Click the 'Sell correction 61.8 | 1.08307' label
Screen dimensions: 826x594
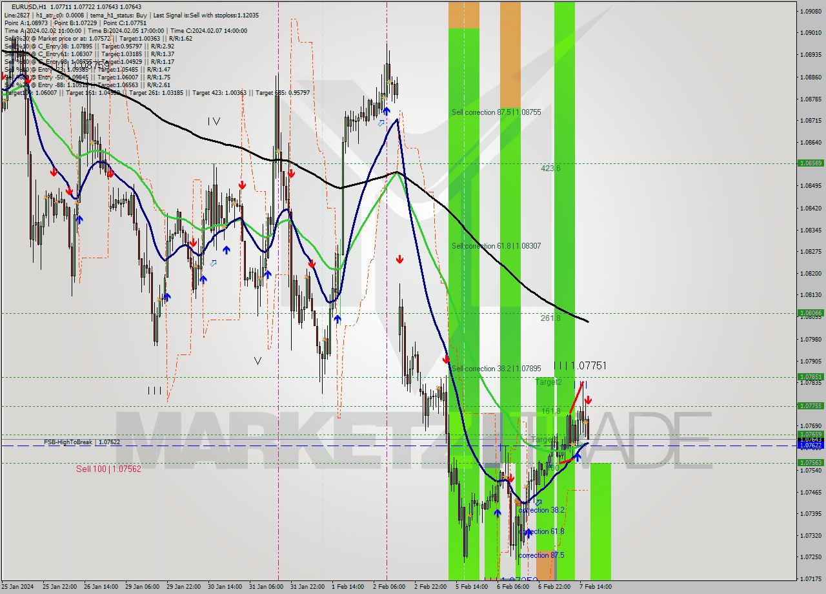pyautogui.click(x=496, y=246)
